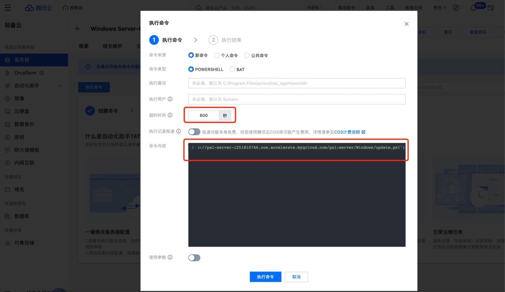Viewport: 505px width, 292px height.
Task: Open the billing icon in the top bar
Action: click(x=491, y=8)
